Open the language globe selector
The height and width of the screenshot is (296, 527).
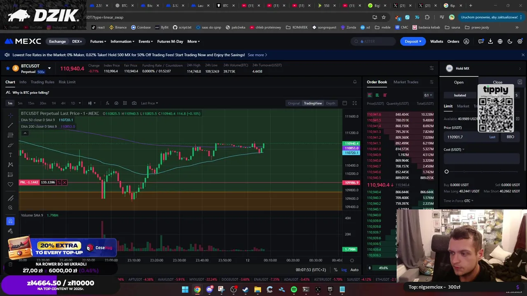tap(500, 42)
